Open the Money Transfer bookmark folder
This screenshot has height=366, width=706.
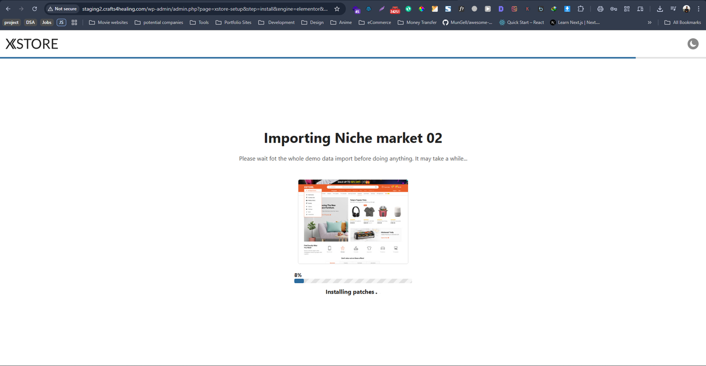point(417,23)
